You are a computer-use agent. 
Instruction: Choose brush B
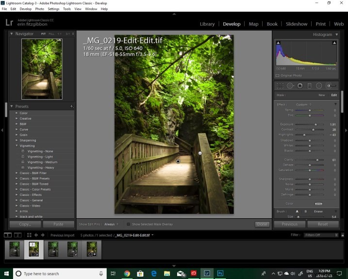pos(306,211)
